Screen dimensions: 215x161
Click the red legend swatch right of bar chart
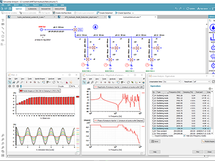click(x=77, y=97)
